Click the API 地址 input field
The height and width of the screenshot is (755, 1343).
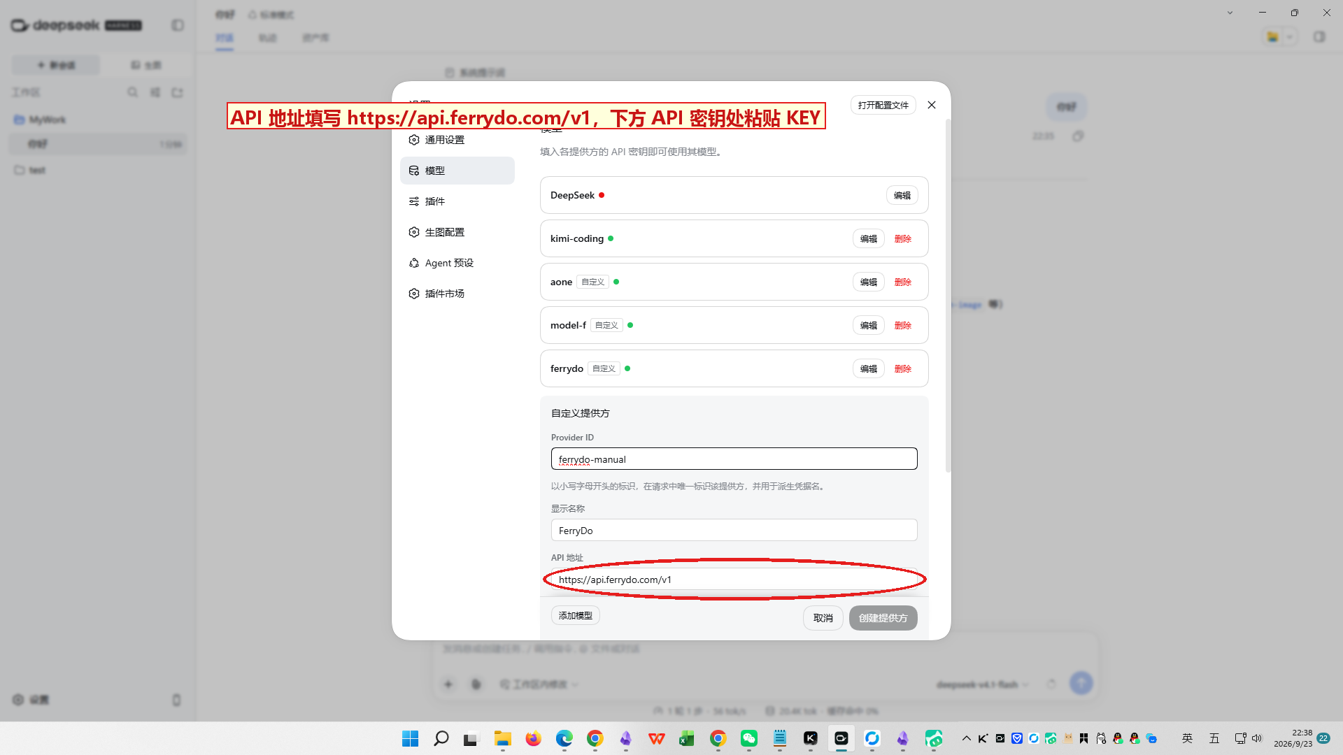[734, 579]
